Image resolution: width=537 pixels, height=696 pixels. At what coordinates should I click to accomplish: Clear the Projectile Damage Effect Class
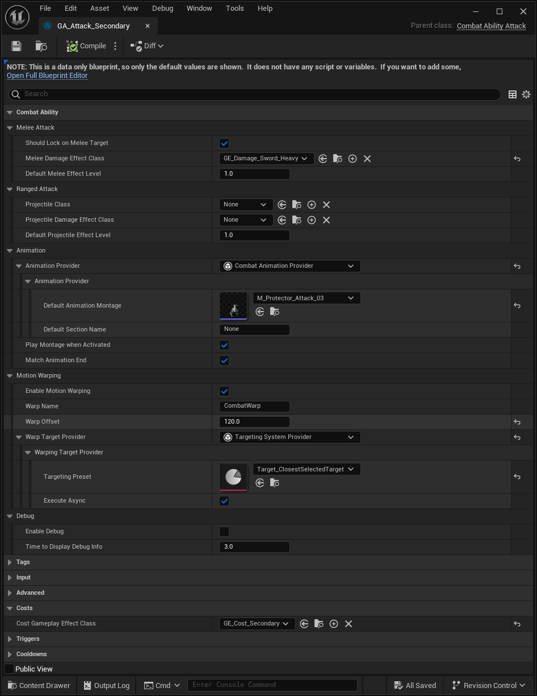[x=326, y=219]
